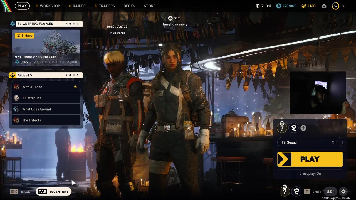
Task: Open the settings gear icon
Action: coord(343,192)
